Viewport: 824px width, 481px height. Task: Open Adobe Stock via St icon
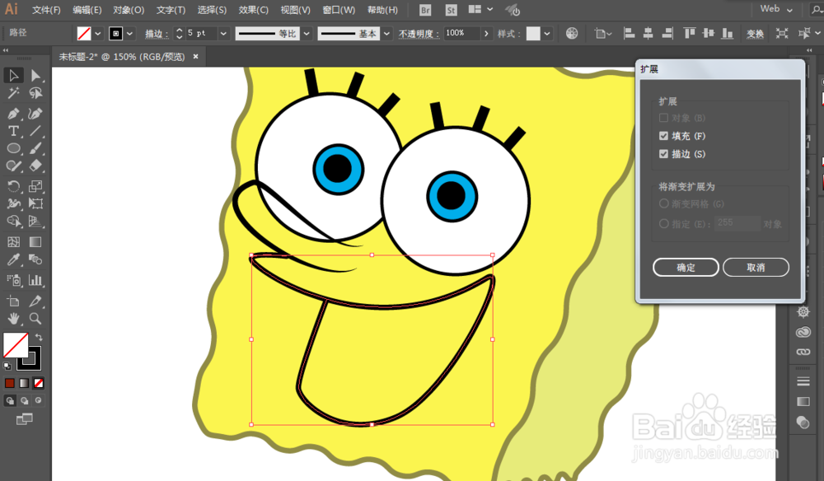point(451,10)
